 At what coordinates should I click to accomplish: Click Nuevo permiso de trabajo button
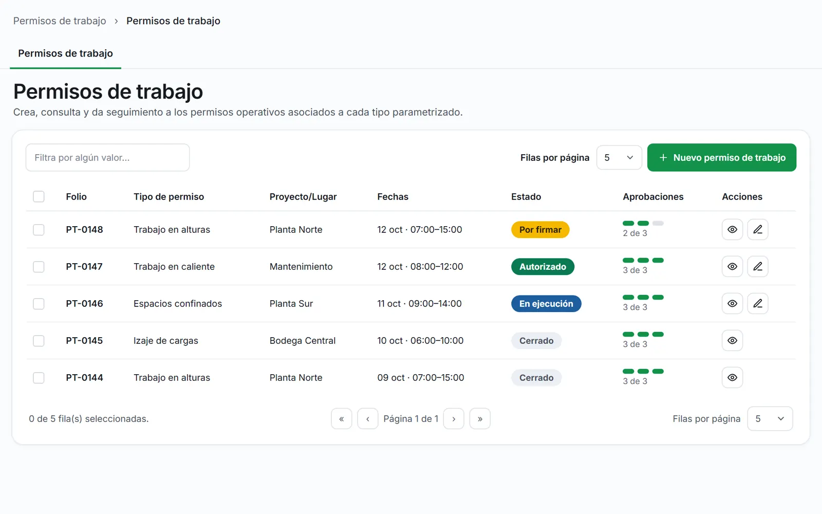pos(722,158)
